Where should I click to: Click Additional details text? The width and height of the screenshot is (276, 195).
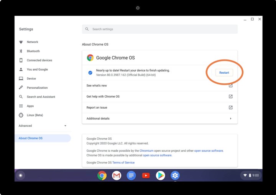[x=98, y=119]
